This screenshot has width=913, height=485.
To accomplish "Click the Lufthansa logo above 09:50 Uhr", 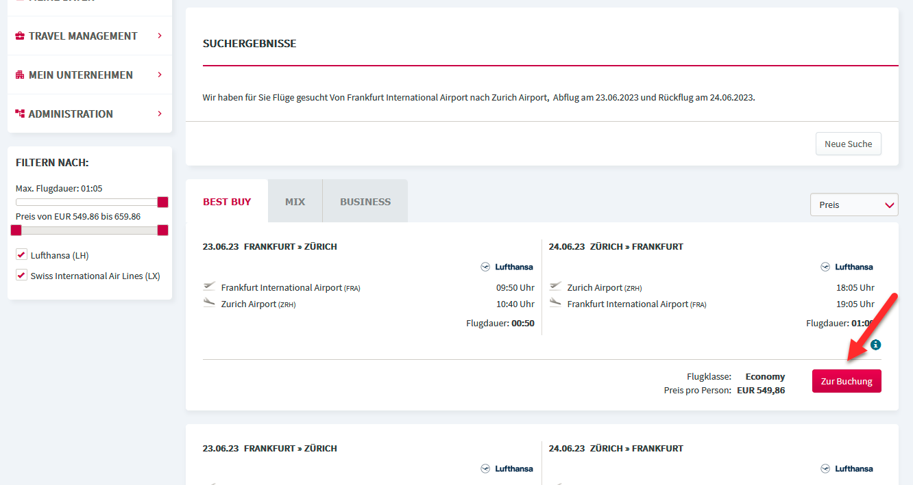I will click(x=507, y=267).
